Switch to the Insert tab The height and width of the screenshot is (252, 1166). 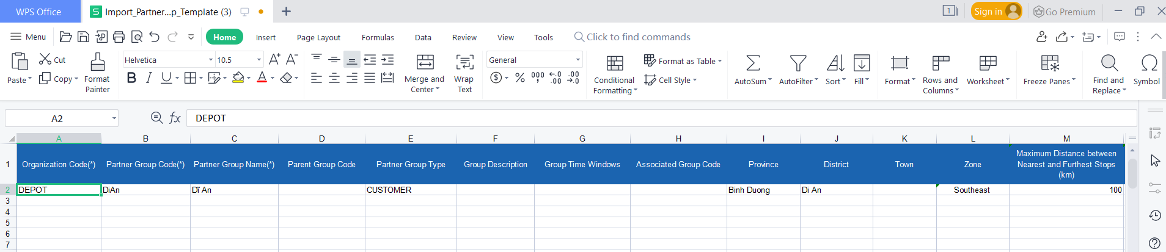266,37
